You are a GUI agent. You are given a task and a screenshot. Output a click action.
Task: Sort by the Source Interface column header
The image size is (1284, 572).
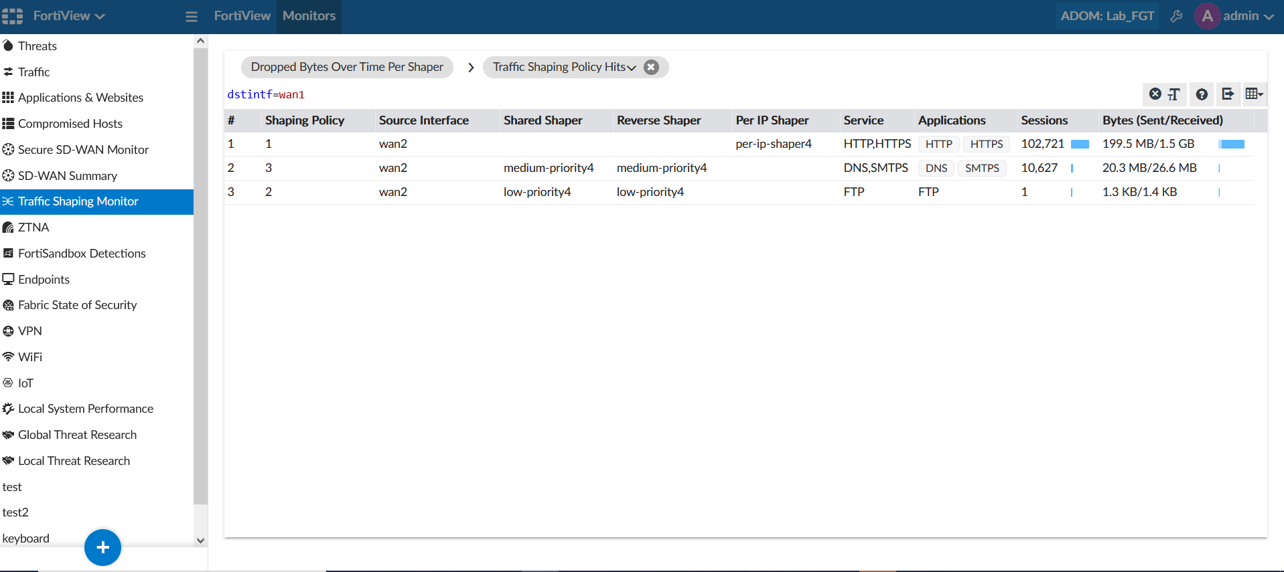(x=424, y=120)
